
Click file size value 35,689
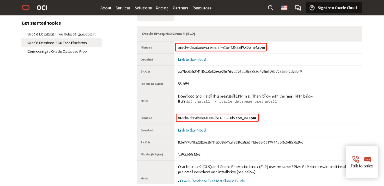point(183,84)
